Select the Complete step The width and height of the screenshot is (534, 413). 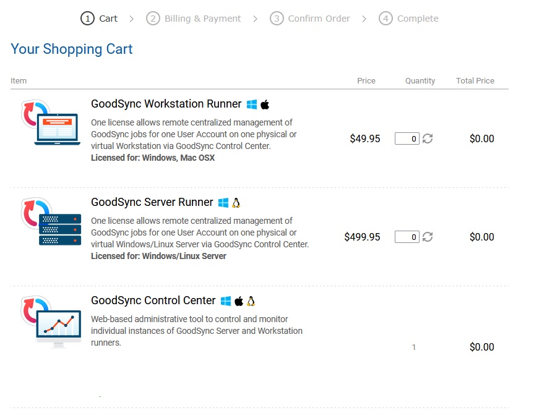coord(409,19)
